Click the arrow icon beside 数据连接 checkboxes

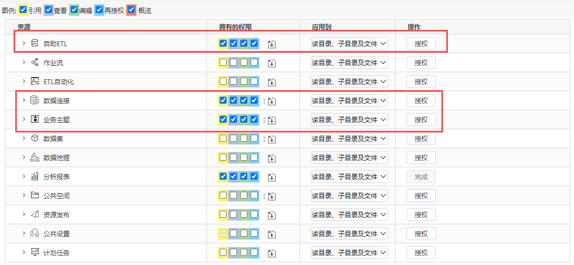[272, 101]
